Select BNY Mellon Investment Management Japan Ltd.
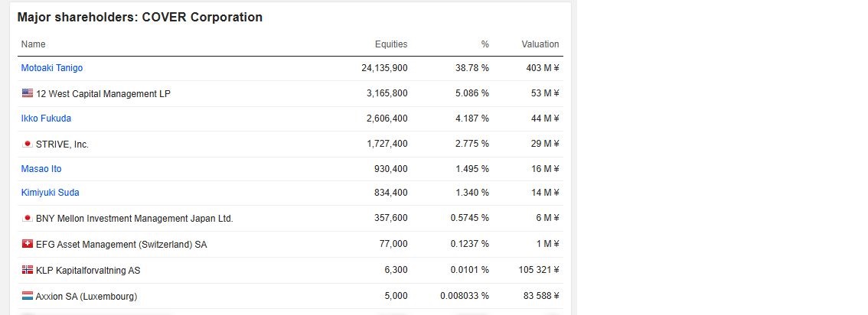Image resolution: width=868 pixels, height=315 pixels. 135,219
